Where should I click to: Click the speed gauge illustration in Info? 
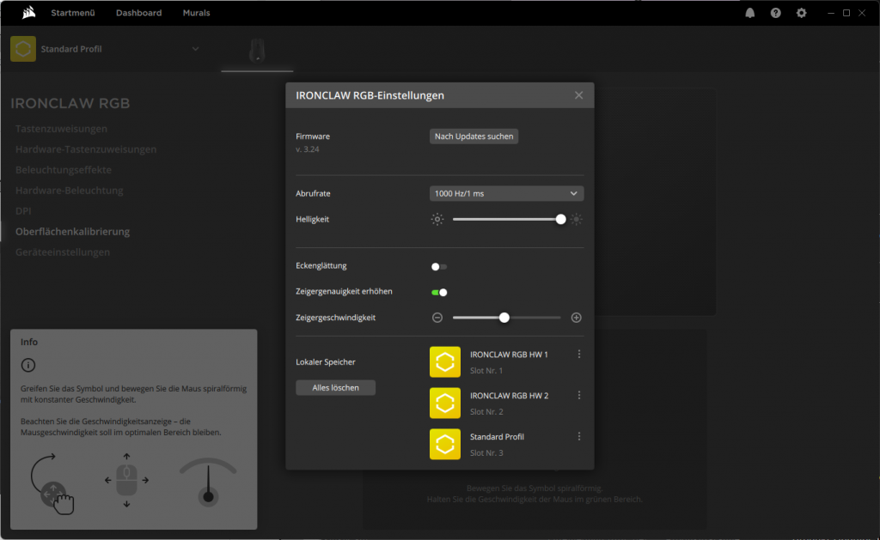coord(208,482)
